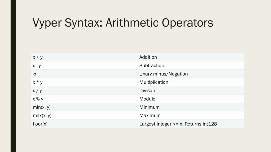Select the Subtraction cell
This screenshot has width=271, height=152.
click(191, 65)
